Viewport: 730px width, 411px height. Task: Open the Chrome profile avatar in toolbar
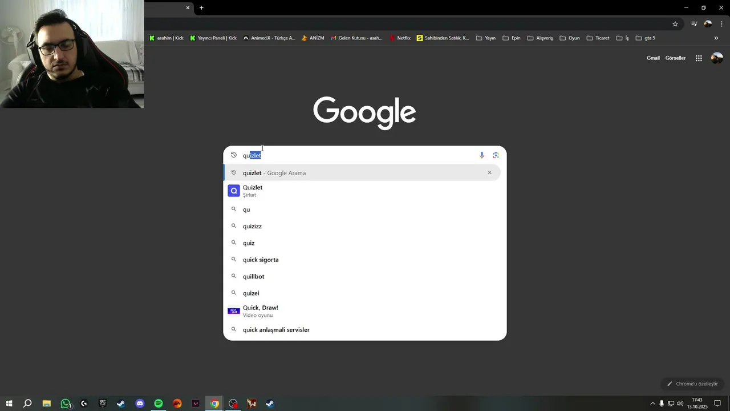pyautogui.click(x=708, y=24)
